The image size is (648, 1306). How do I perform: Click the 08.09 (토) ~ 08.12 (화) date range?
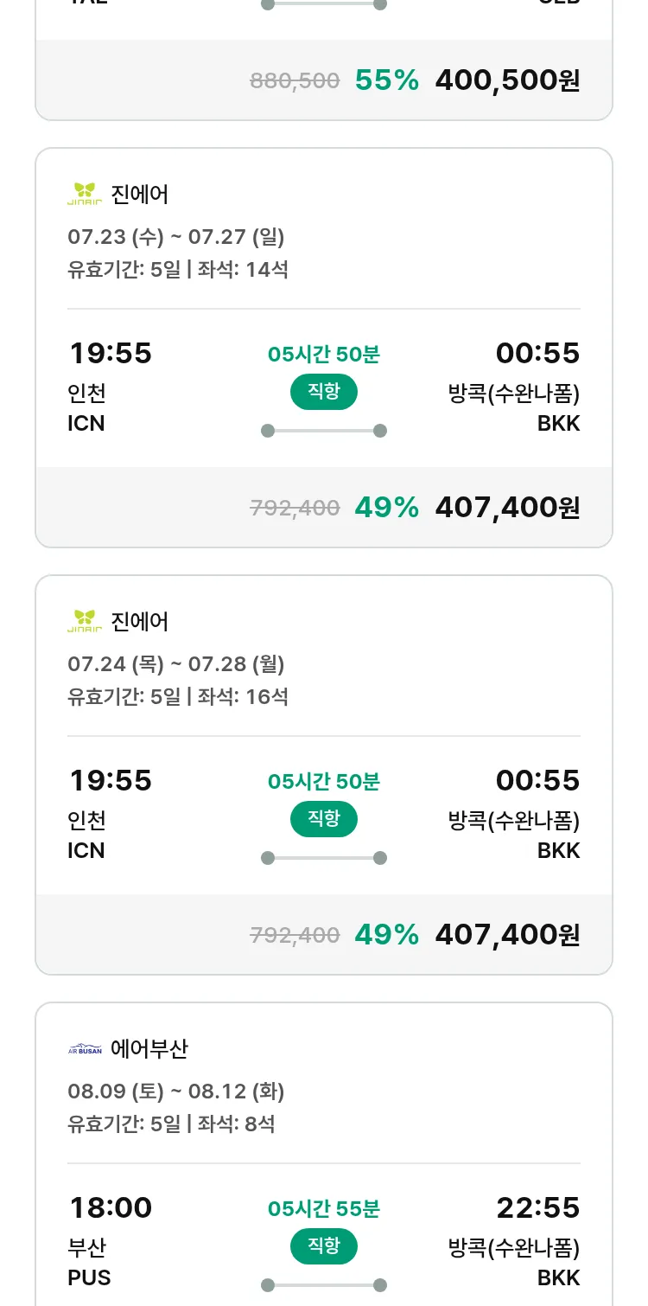point(176,1092)
